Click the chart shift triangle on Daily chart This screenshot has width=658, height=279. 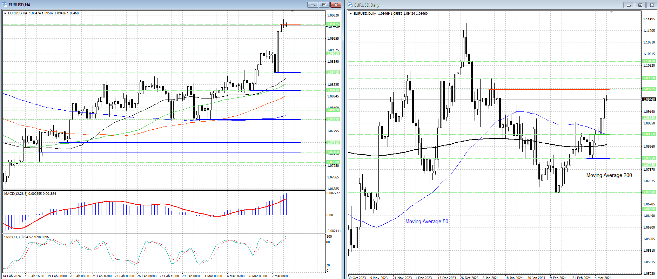pyautogui.click(x=612, y=12)
